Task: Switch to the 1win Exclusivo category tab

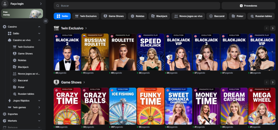Action: click(86, 16)
